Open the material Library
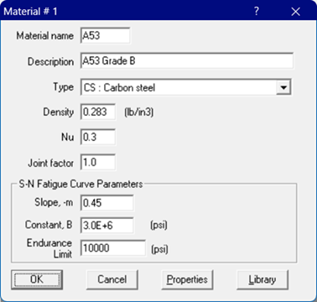 click(262, 279)
